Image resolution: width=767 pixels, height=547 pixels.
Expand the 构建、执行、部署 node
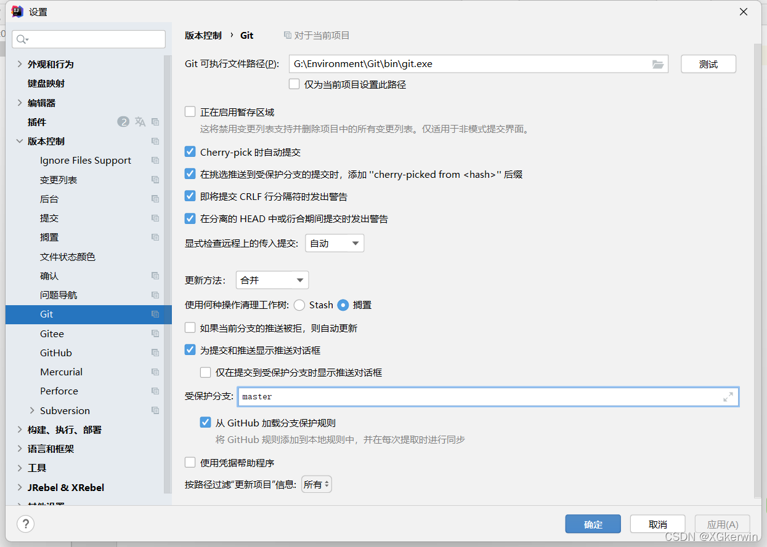coord(20,429)
